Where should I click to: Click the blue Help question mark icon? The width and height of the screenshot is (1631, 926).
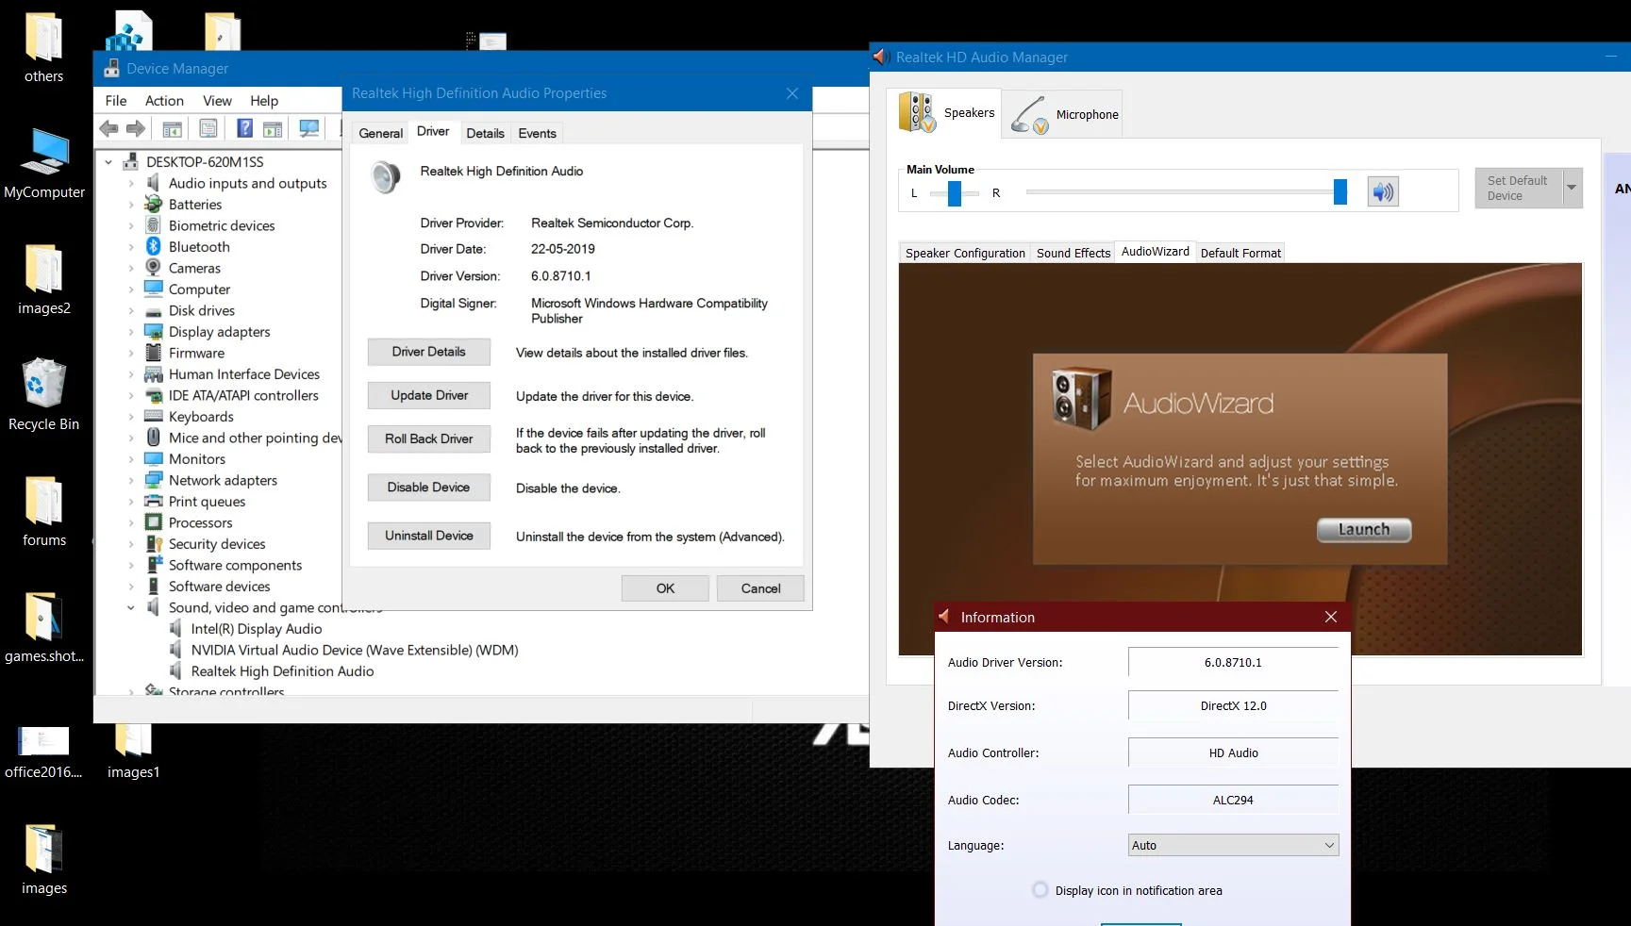(244, 128)
